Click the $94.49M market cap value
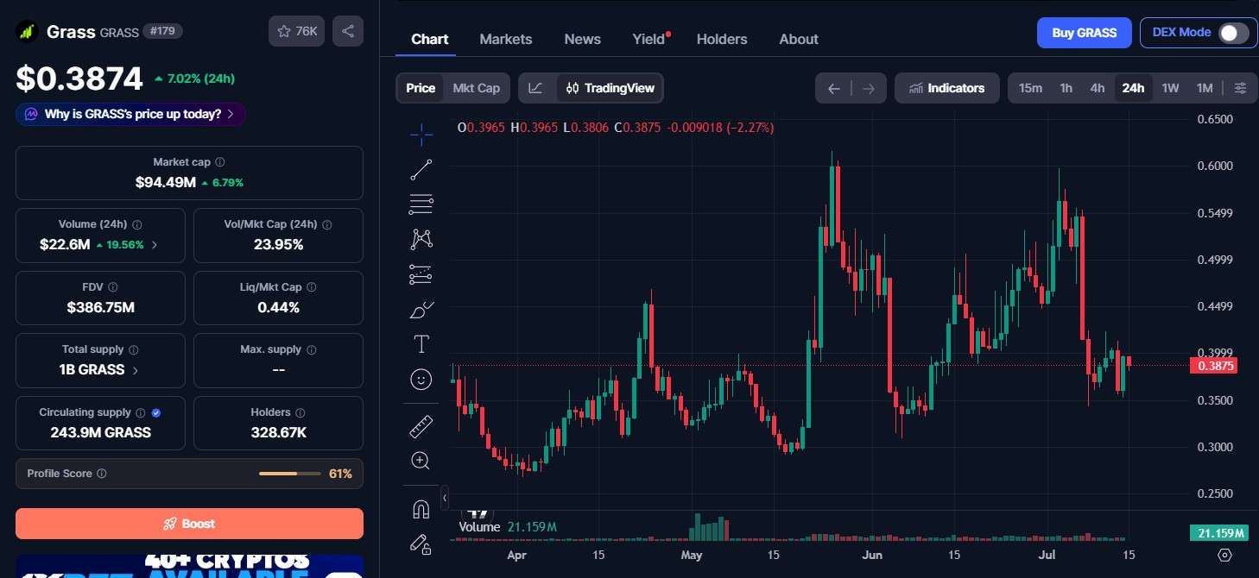 pos(165,182)
